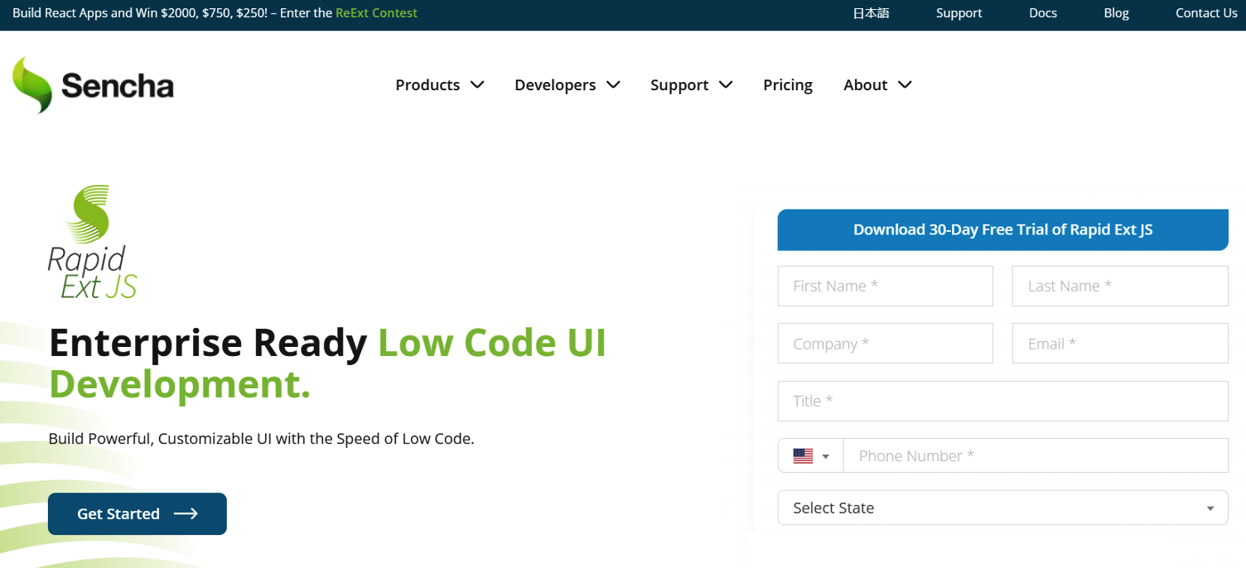Click the Enterprise Ready Low Code headline
Viewport: 1246px width, 568px height.
(x=328, y=363)
